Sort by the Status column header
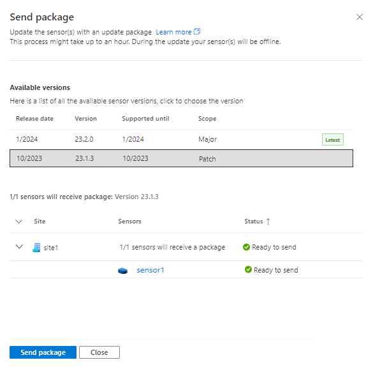Viewport: 373px width, 367px height. (x=254, y=221)
